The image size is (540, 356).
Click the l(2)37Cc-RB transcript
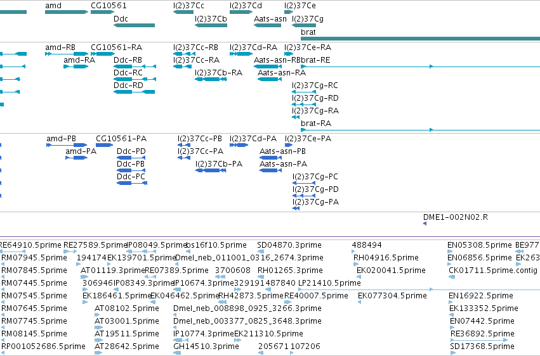[184, 54]
